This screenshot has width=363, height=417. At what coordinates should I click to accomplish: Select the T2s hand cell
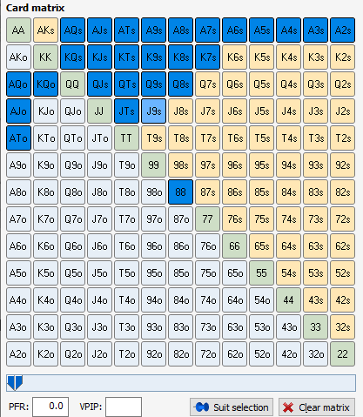(342, 138)
